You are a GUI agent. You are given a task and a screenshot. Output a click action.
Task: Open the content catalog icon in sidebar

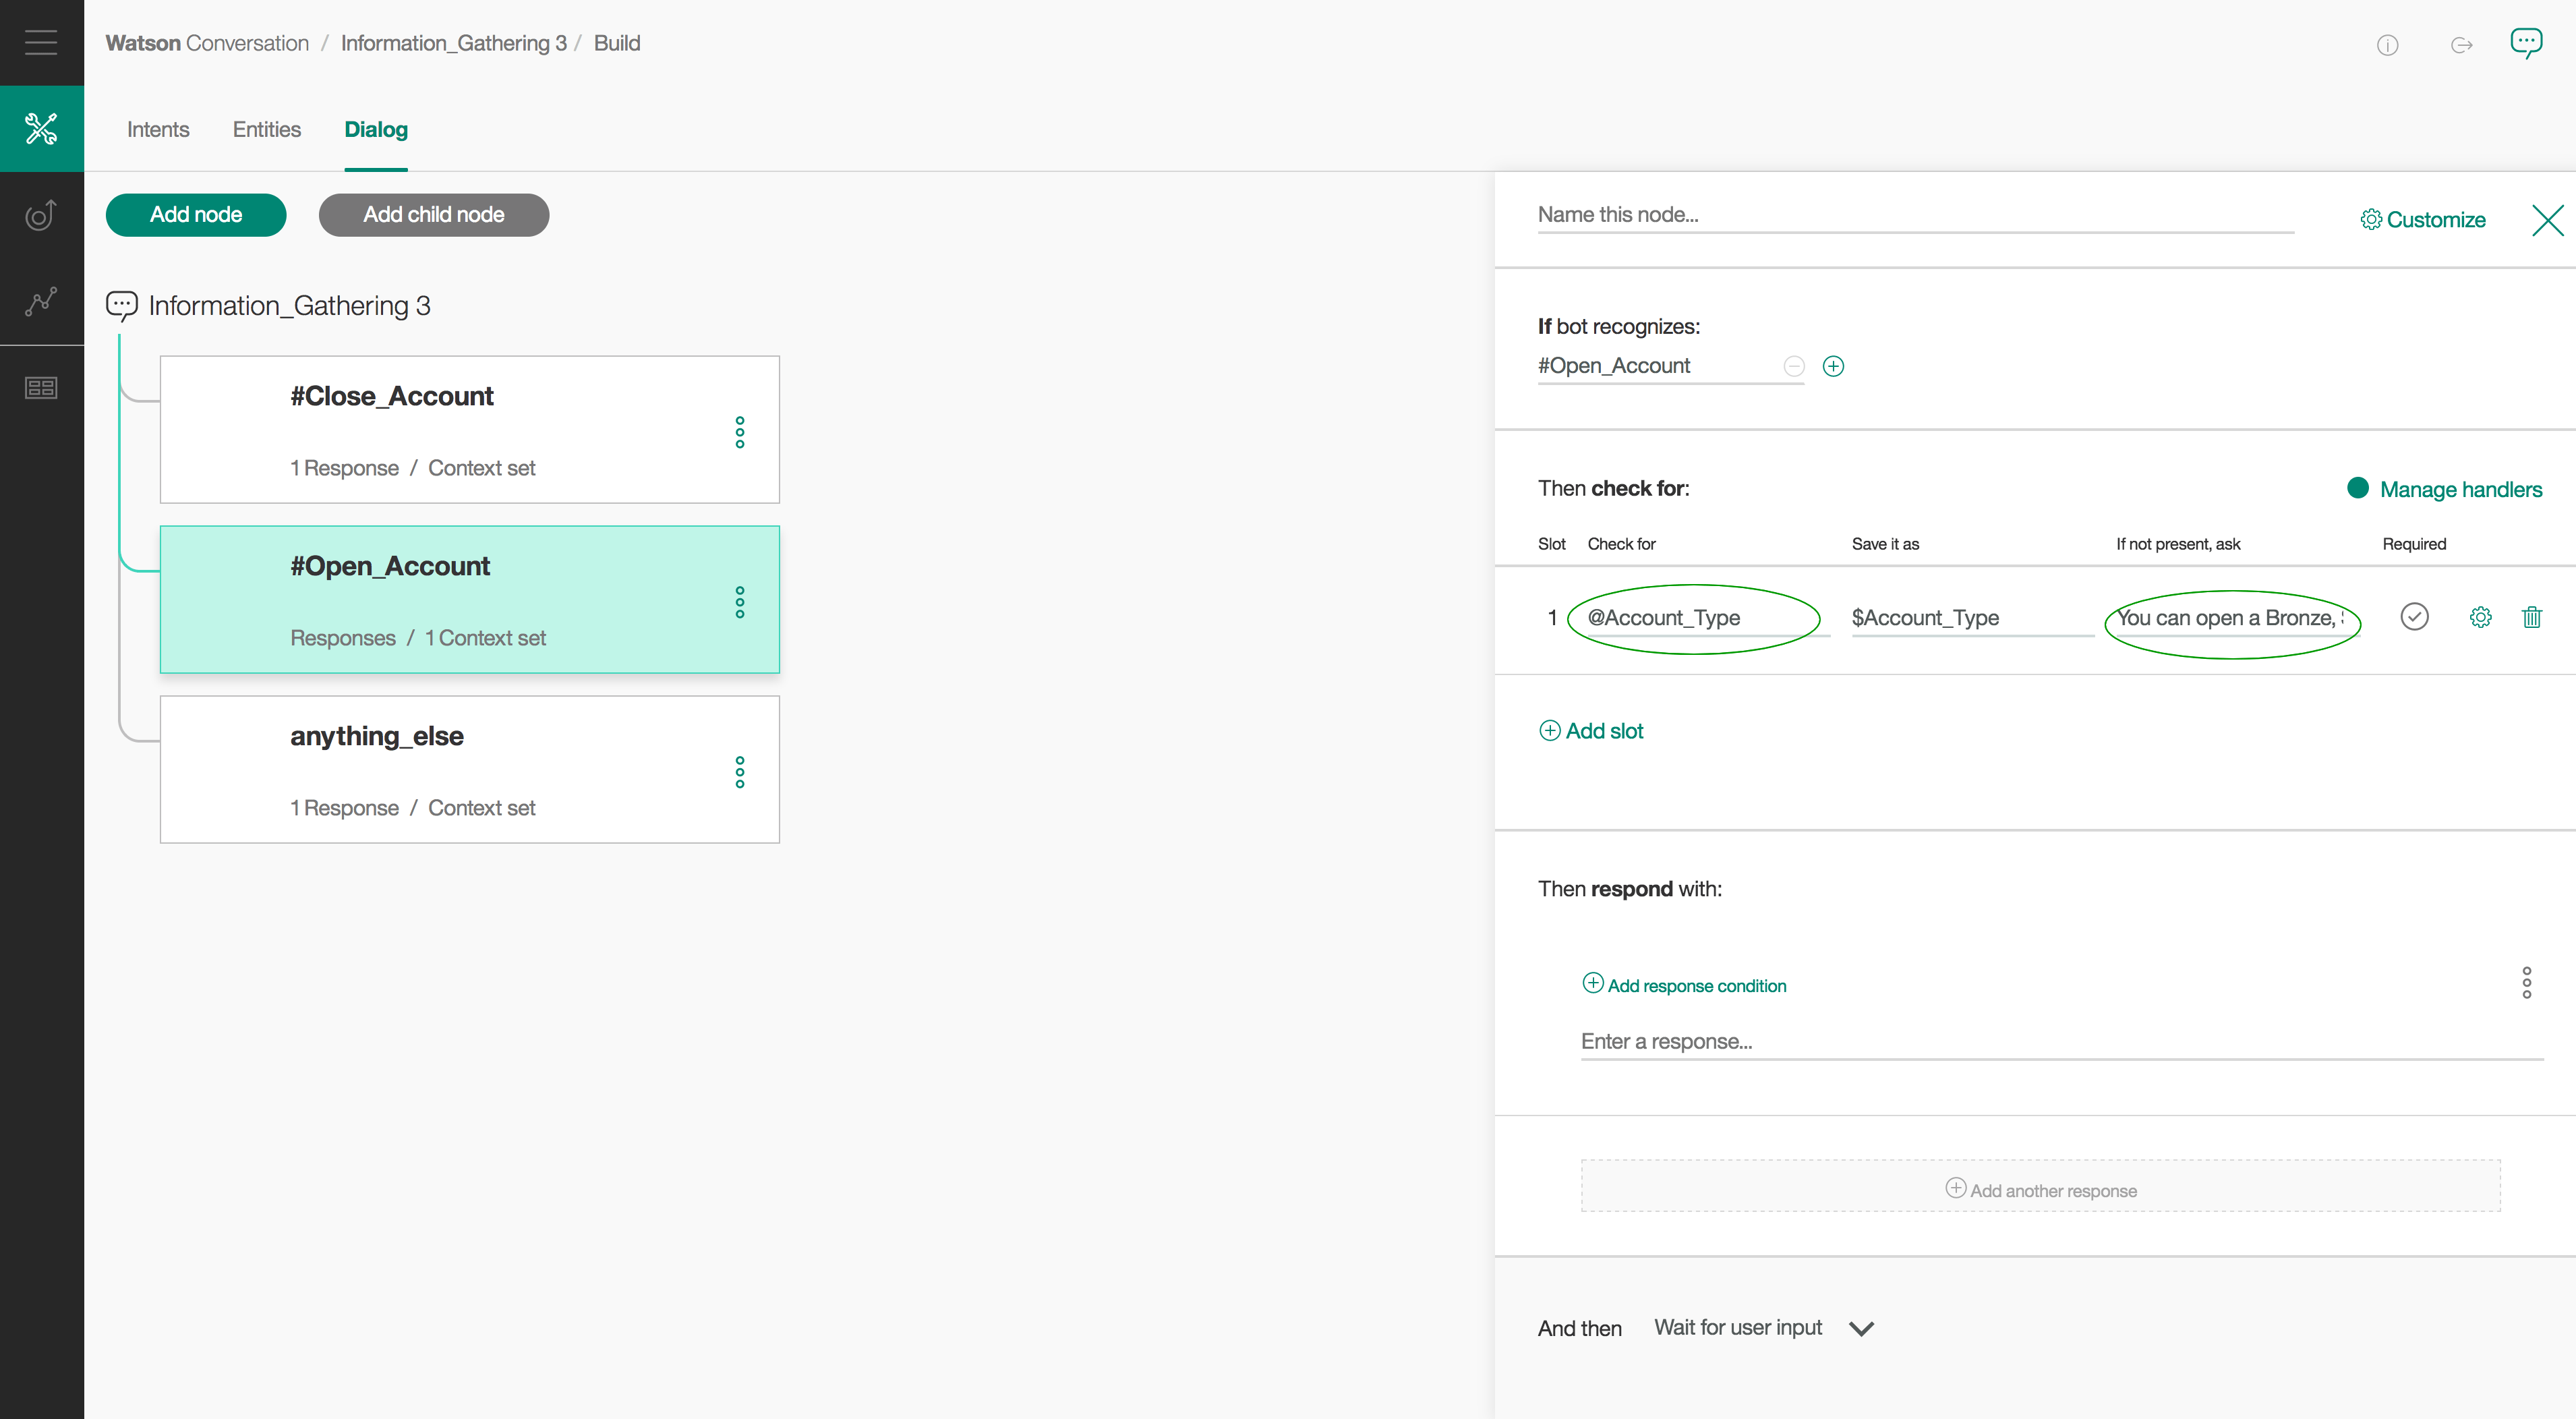pos(41,388)
